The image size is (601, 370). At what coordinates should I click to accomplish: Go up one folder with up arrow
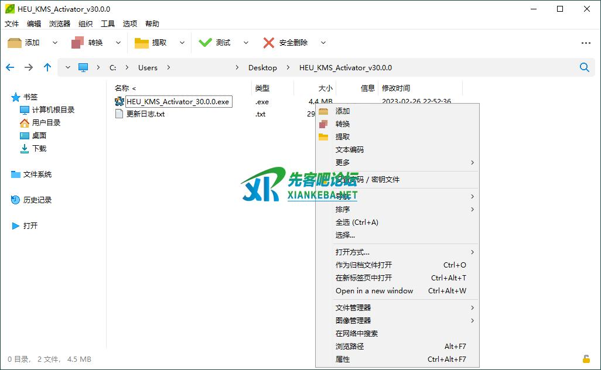47,67
